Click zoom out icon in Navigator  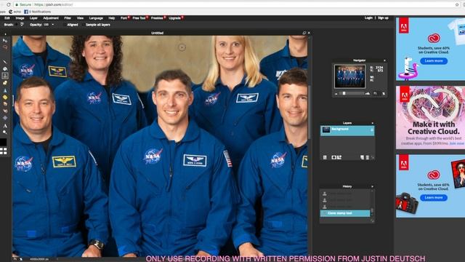coord(336,94)
